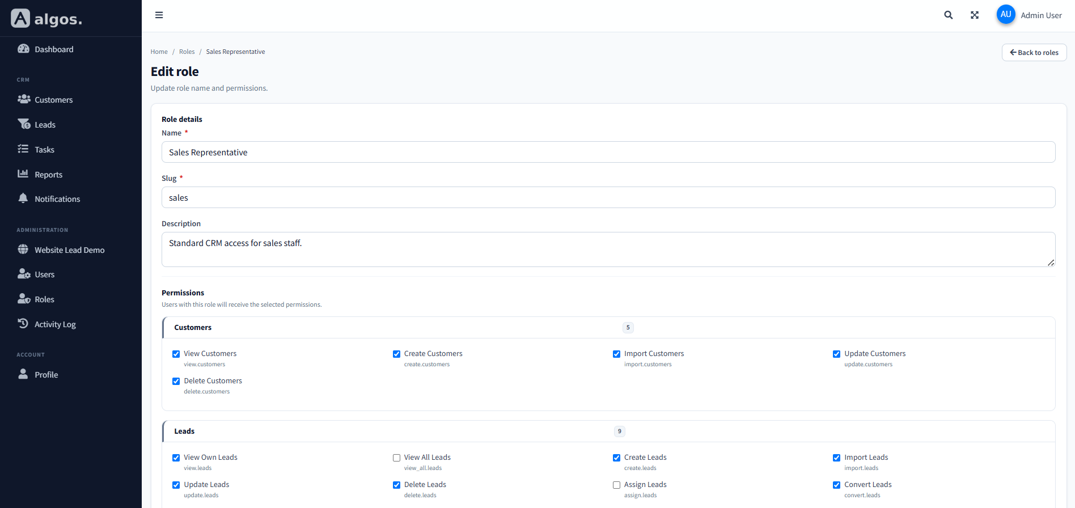The height and width of the screenshot is (508, 1075).
Task: Uncheck Delete Customers permission
Action: click(x=176, y=381)
